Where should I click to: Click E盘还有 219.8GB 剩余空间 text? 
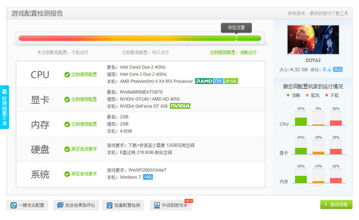pos(145,153)
